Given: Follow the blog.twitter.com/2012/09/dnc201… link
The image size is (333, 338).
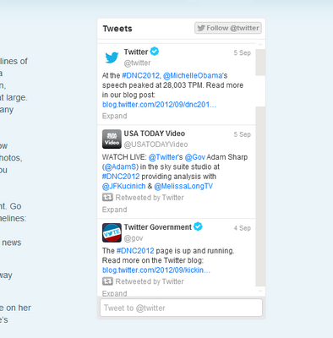Looking at the screenshot, I should point(159,105).
